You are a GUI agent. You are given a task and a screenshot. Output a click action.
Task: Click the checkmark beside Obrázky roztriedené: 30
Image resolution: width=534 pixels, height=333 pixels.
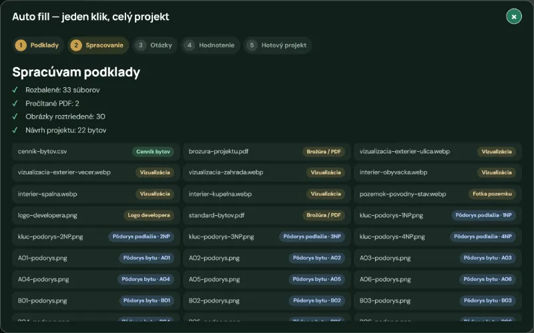[15, 117]
